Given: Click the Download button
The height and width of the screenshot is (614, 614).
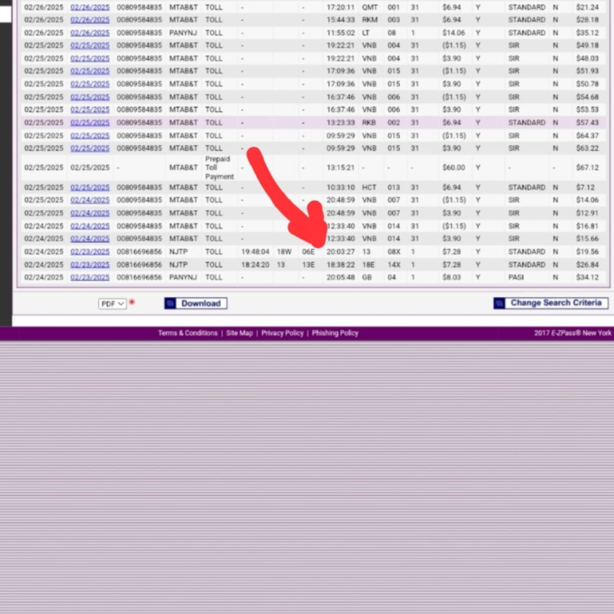Looking at the screenshot, I should 196,303.
